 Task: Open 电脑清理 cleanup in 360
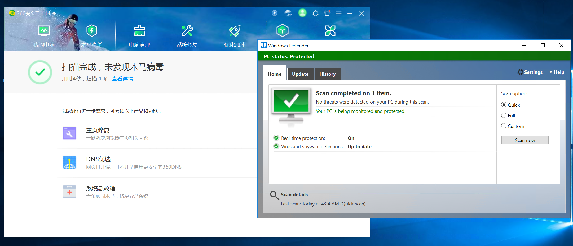pyautogui.click(x=139, y=37)
